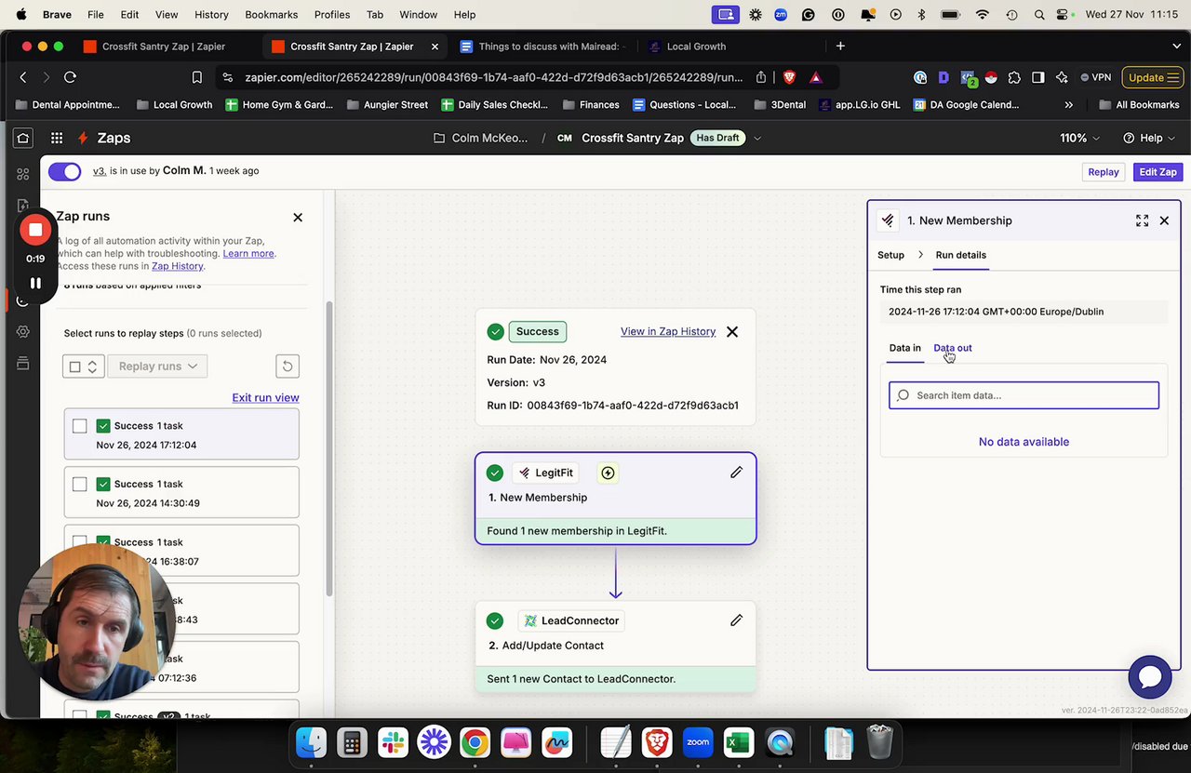Open the Replay runs dropdown

[x=157, y=367]
